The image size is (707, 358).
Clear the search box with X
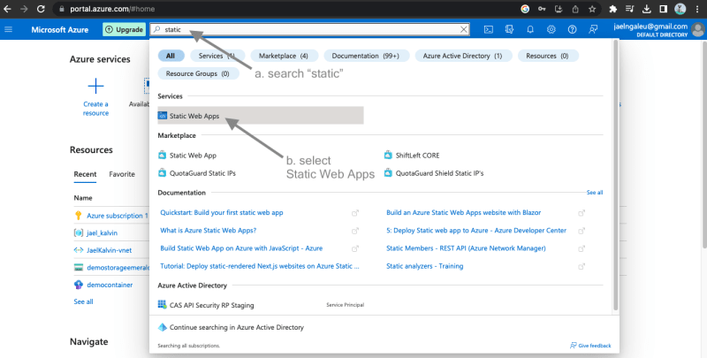(x=463, y=29)
